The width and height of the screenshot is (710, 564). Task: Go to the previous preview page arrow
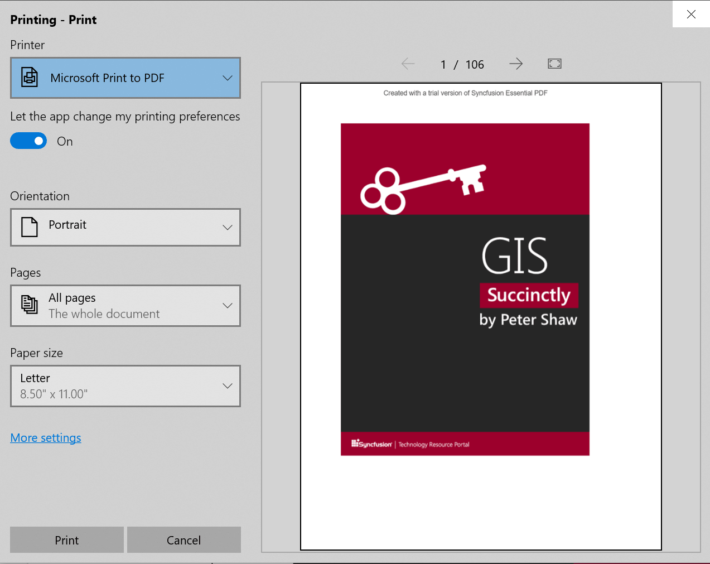coord(408,64)
